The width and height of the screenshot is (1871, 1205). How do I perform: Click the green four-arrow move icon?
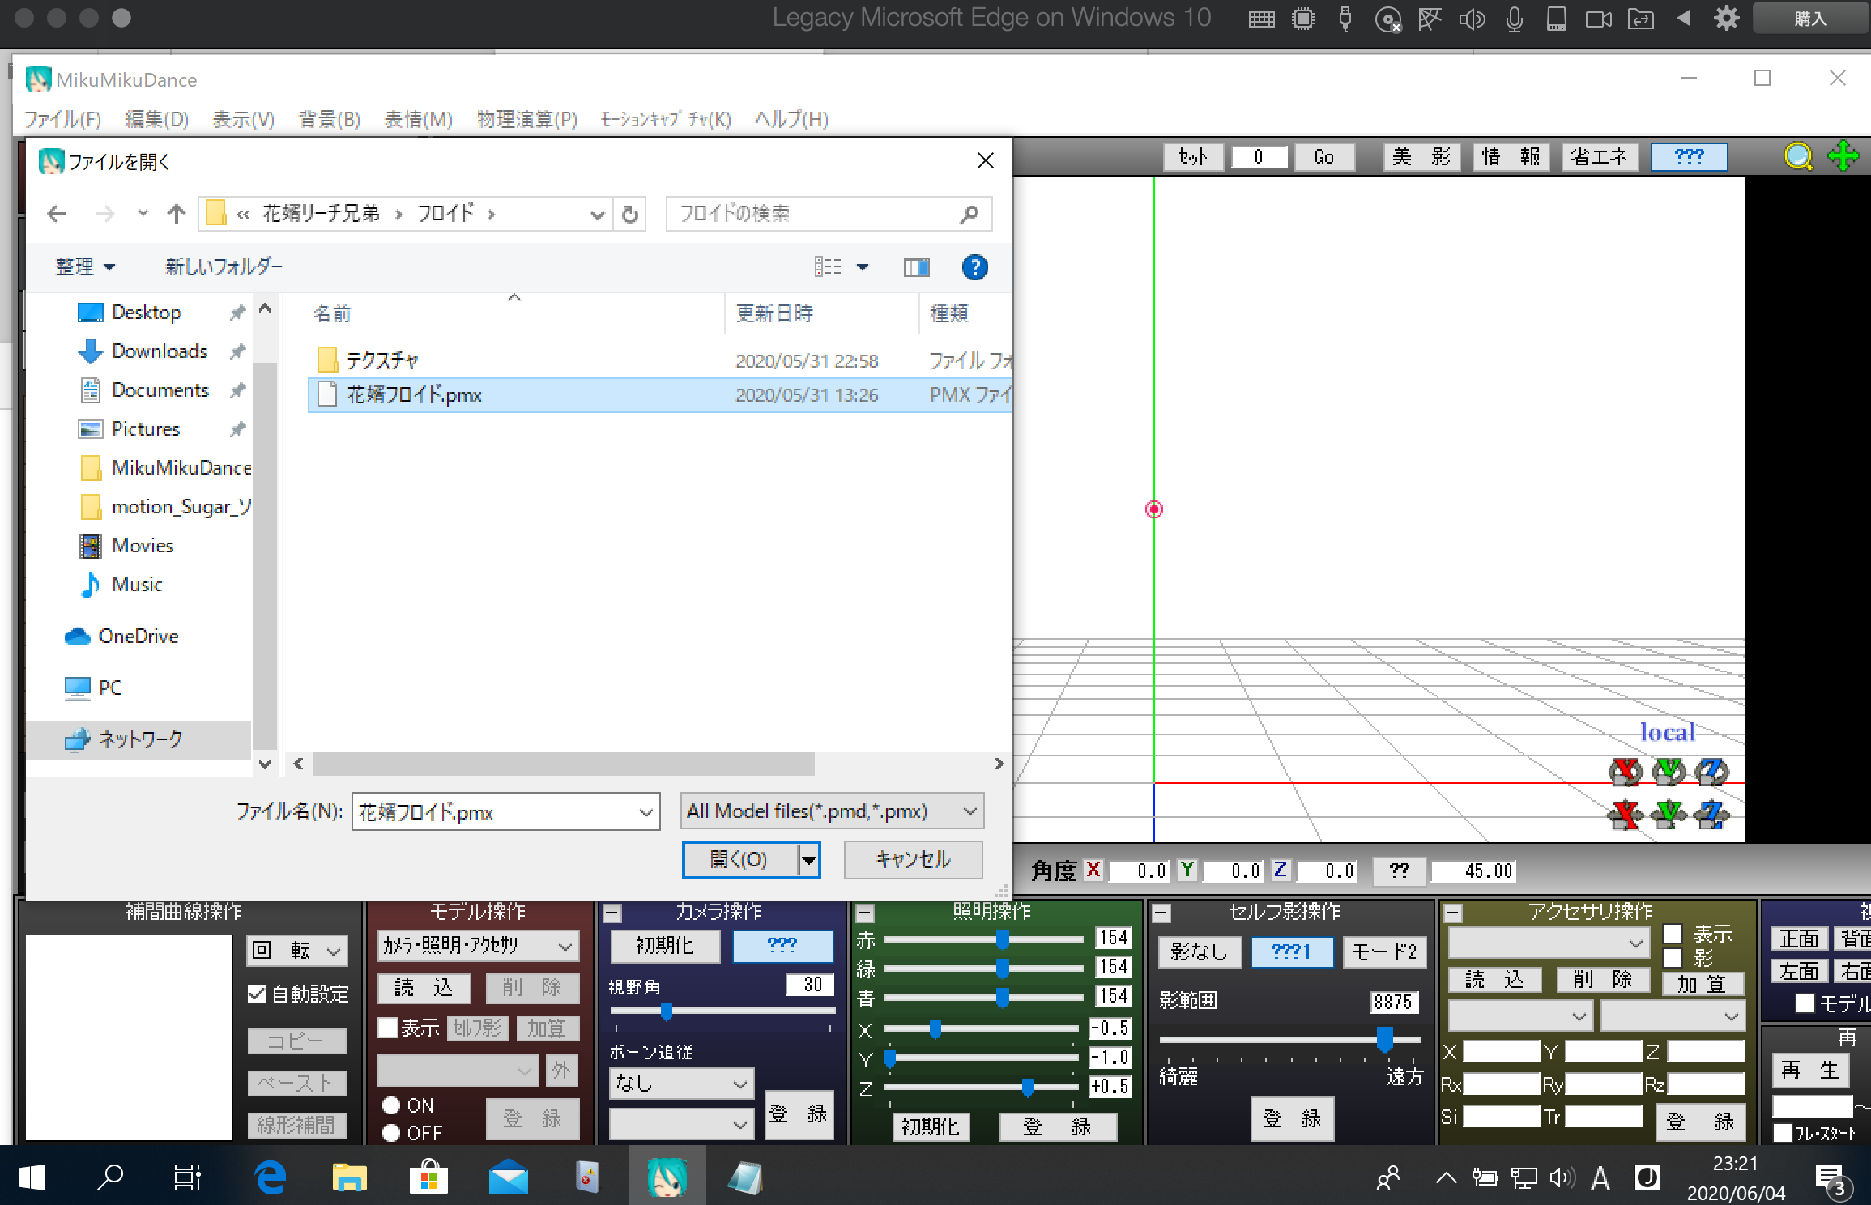(x=1843, y=156)
